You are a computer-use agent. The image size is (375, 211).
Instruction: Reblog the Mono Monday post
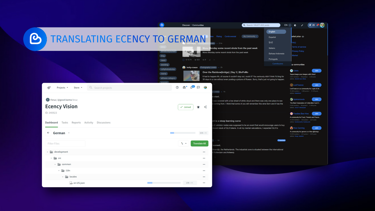pos(210,60)
